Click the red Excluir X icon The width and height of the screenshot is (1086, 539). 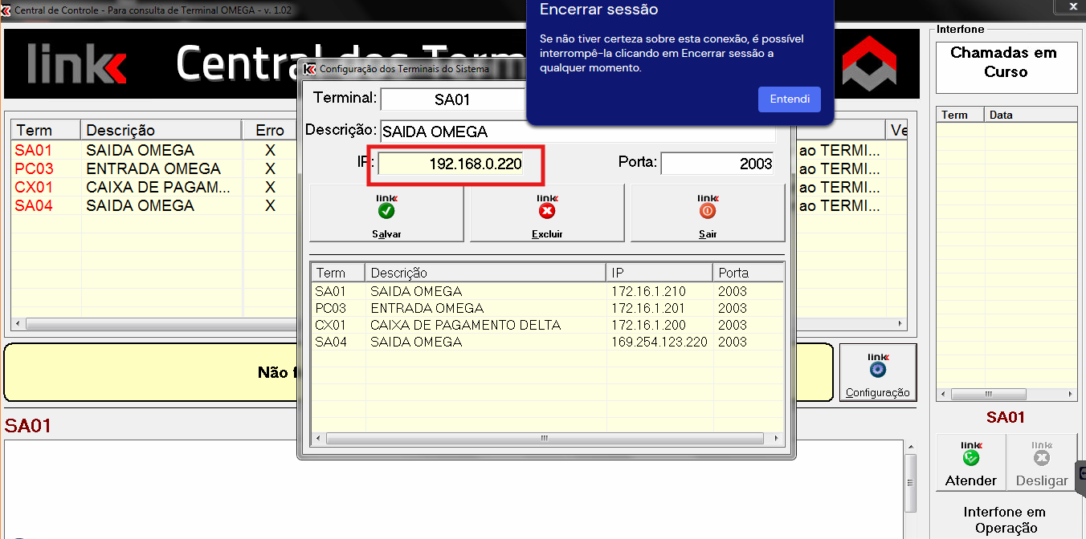click(x=547, y=210)
